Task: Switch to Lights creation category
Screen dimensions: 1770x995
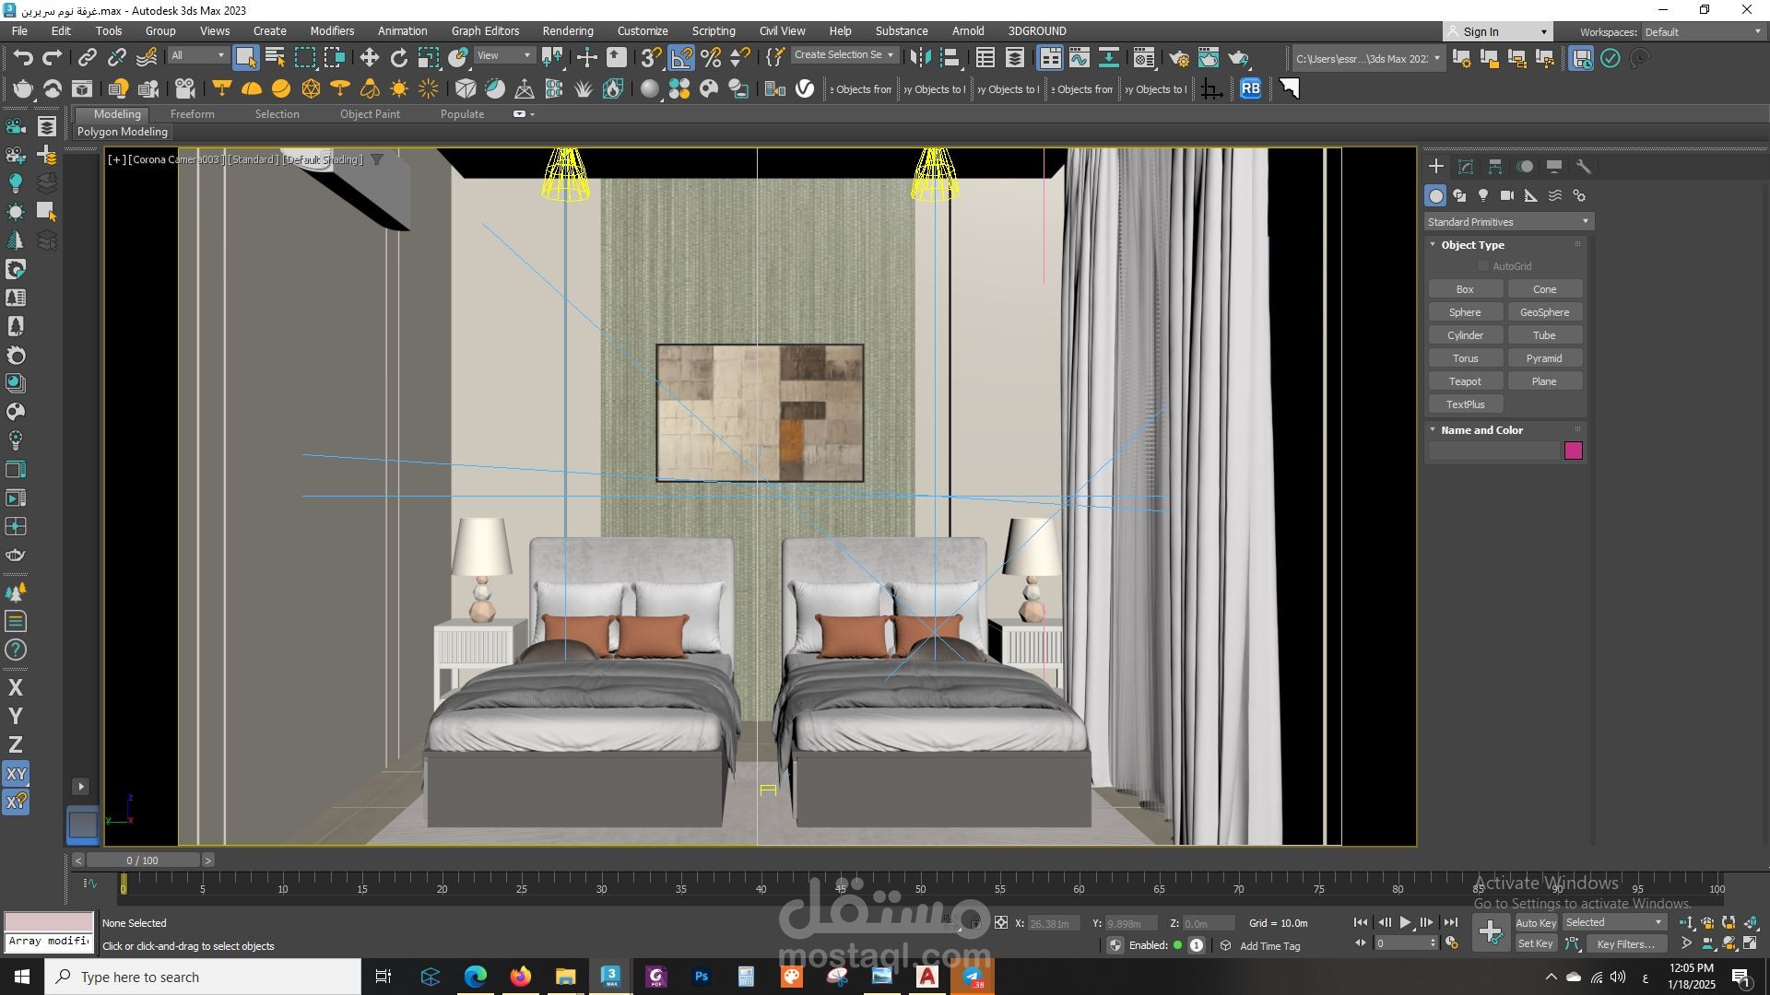Action: [x=1483, y=195]
